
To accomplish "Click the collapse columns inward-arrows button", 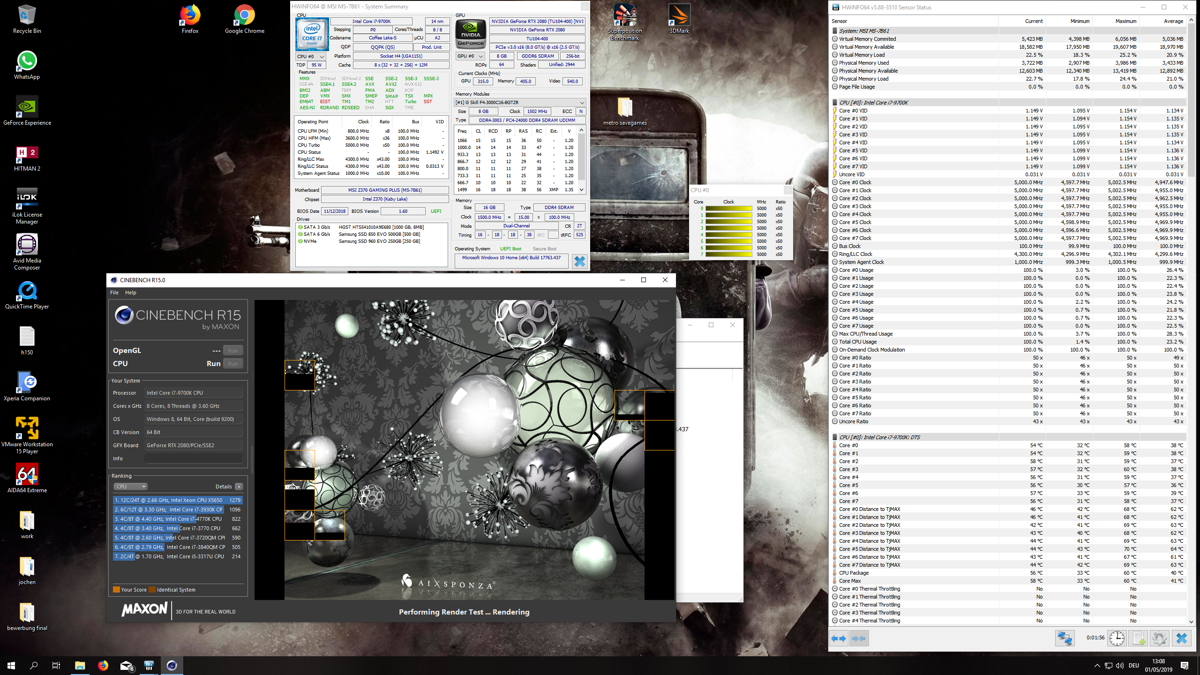I will pos(859,638).
